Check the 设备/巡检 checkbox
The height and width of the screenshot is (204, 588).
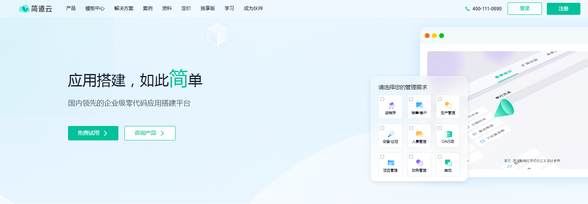pos(382,128)
